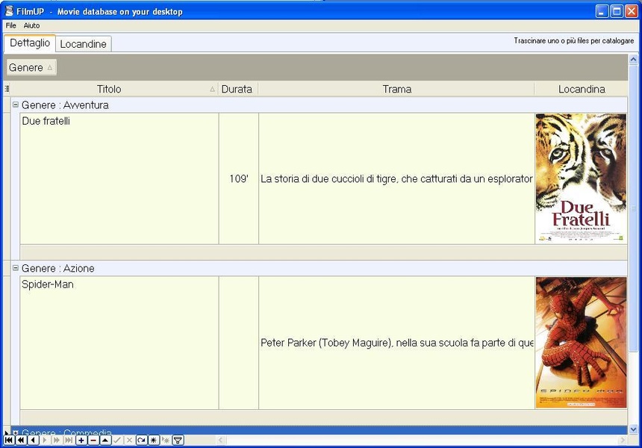Select the Due fratelli title cell
The height and width of the screenshot is (448, 642).
(119, 178)
